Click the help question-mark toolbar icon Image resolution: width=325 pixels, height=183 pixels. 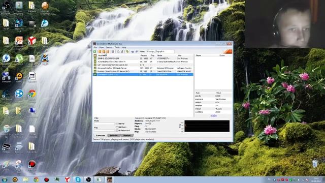point(137,51)
